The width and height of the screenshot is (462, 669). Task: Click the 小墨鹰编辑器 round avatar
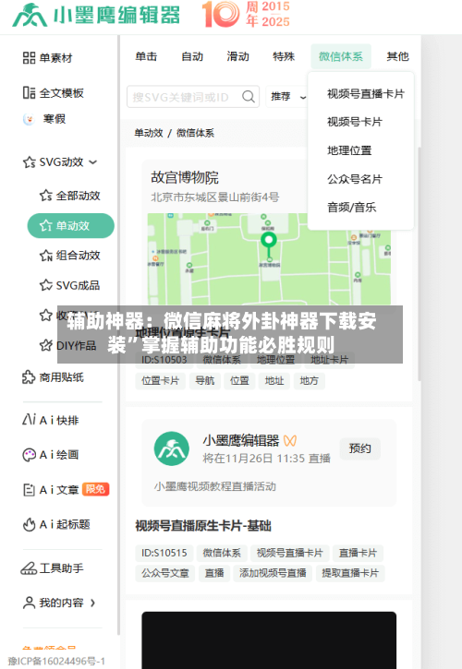pos(171,448)
